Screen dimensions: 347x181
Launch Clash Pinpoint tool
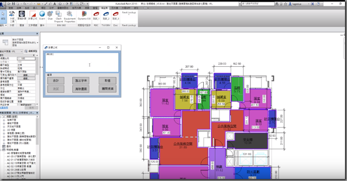pyautogui.click(x=59, y=17)
